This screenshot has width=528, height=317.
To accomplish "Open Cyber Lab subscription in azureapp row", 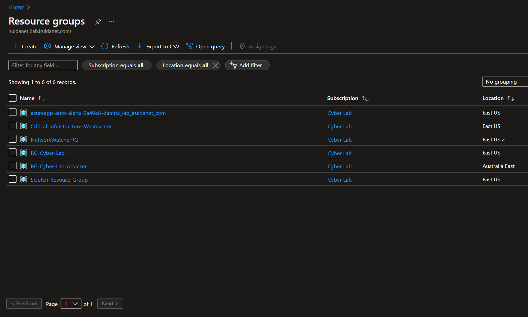I will (x=340, y=113).
